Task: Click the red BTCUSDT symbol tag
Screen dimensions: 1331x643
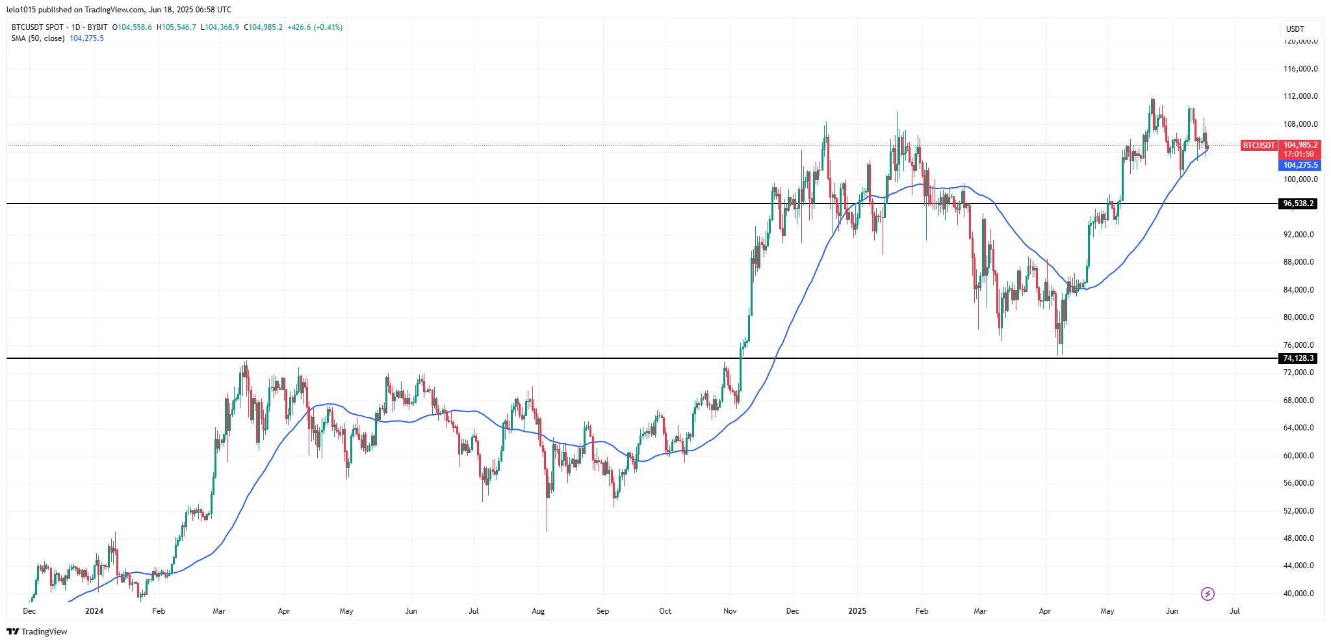Action: pos(1259,146)
